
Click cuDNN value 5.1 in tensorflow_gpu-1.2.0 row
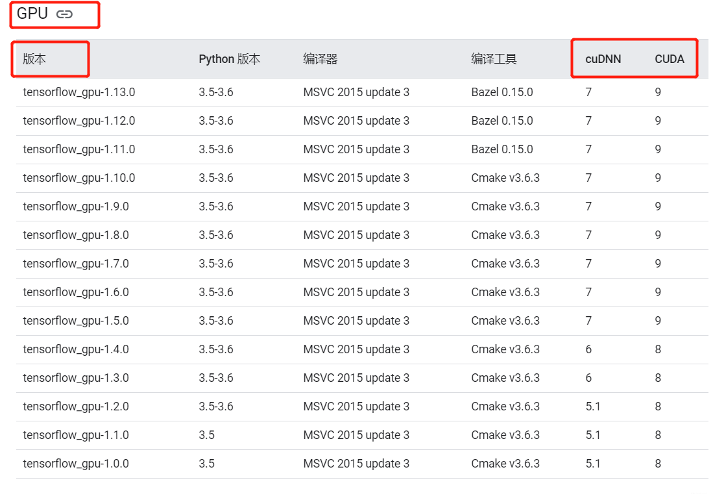pos(593,406)
